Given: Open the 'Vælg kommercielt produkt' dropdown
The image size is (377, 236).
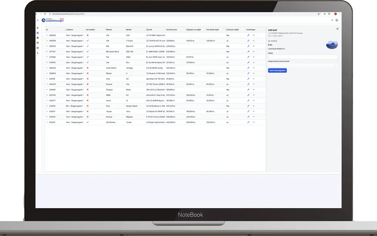Looking at the screenshot, I should tap(303, 65).
